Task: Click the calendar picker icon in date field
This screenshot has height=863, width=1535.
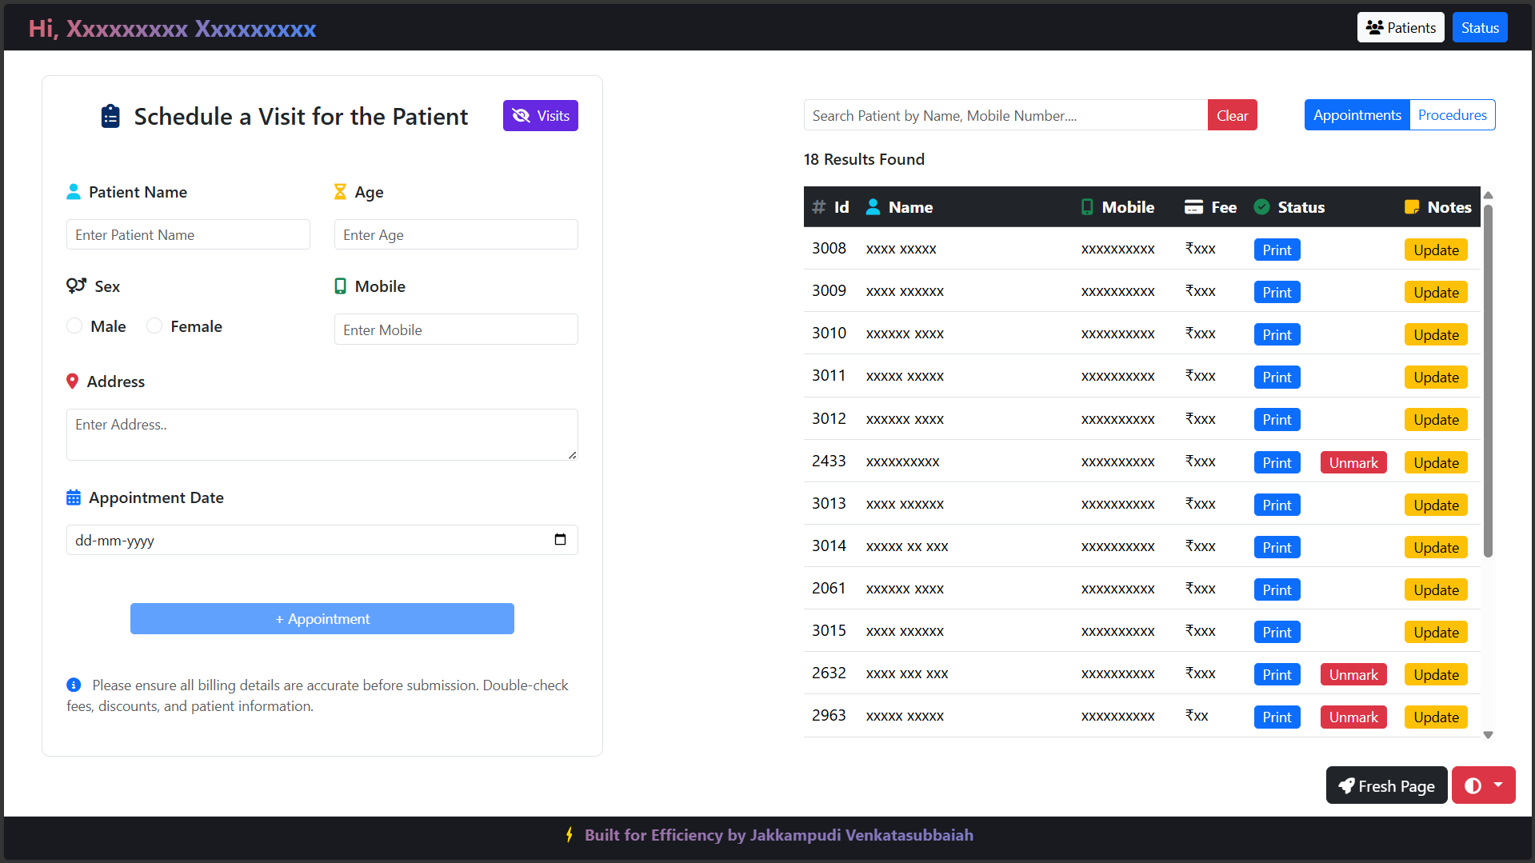Action: [560, 540]
